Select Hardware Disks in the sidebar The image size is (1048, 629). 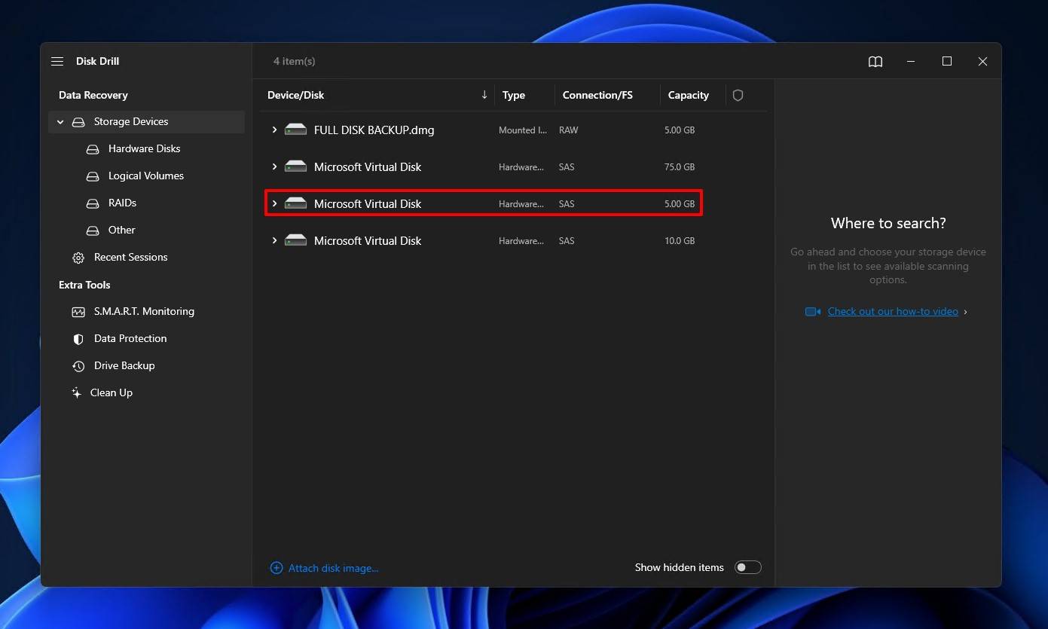145,149
